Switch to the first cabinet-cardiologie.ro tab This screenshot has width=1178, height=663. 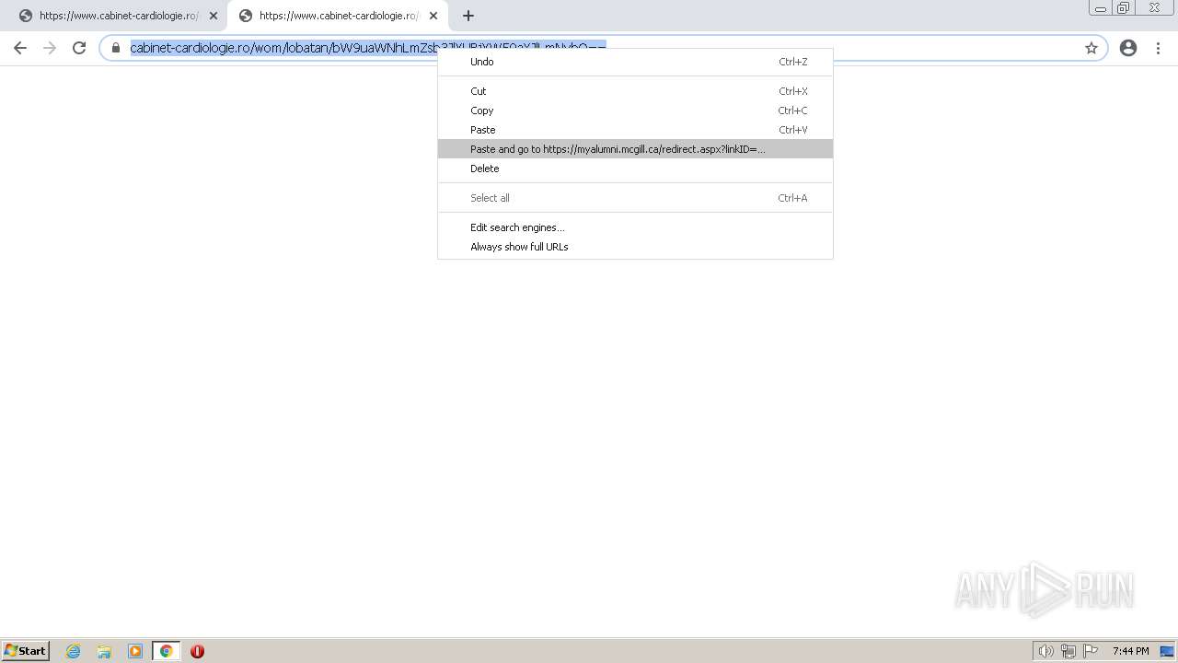(117, 16)
